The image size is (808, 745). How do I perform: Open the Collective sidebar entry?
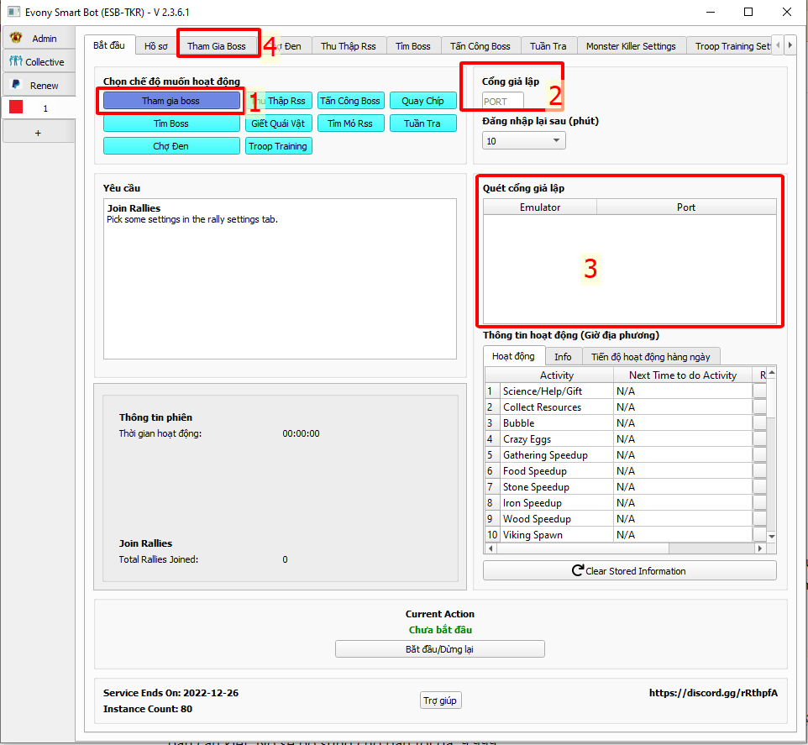click(x=39, y=62)
